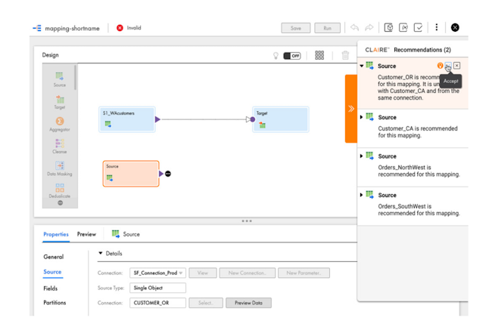492x327 pixels.
Task: Switch to the Preview tab
Action: 86,234
